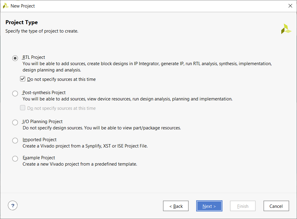Proceed with the Next button

pyautogui.click(x=209, y=206)
